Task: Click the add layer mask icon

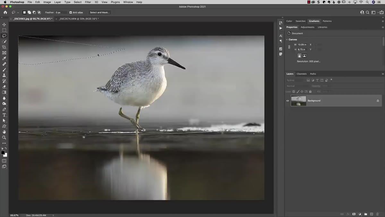Action: tap(354, 214)
